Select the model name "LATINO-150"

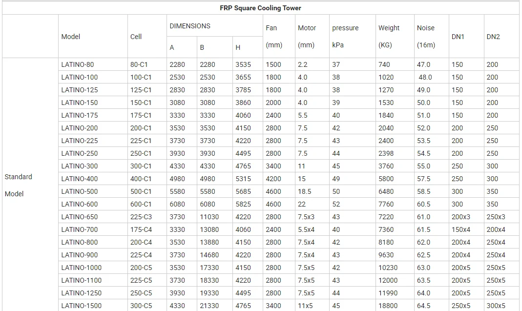tap(80, 103)
